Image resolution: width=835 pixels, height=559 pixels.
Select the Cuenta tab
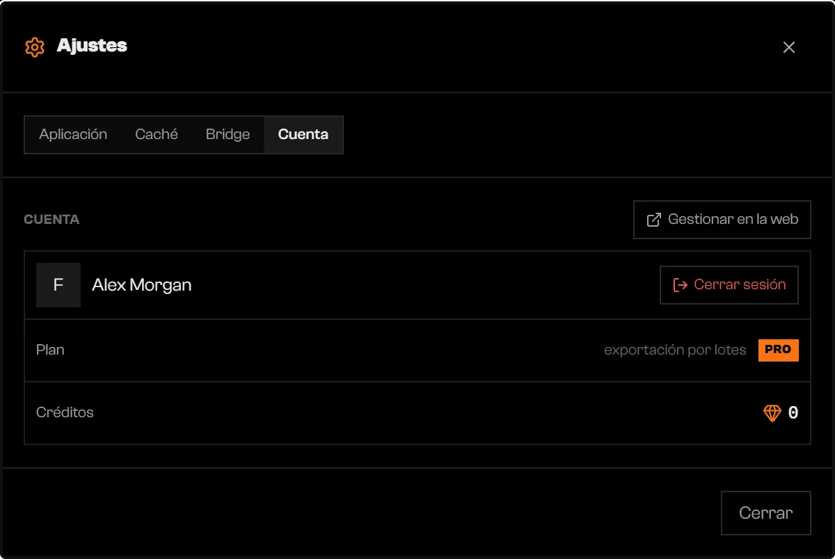(303, 134)
